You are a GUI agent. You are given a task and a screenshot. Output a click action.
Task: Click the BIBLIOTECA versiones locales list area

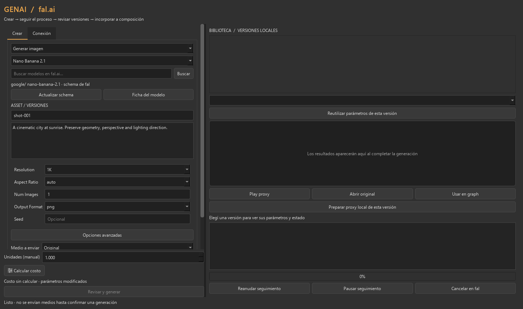pos(362,64)
